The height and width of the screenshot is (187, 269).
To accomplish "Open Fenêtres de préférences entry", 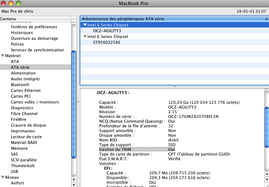I will pyautogui.click(x=34, y=27).
